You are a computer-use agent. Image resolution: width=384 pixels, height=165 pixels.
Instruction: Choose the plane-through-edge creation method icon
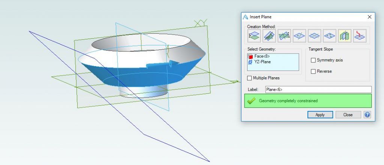(x=269, y=36)
